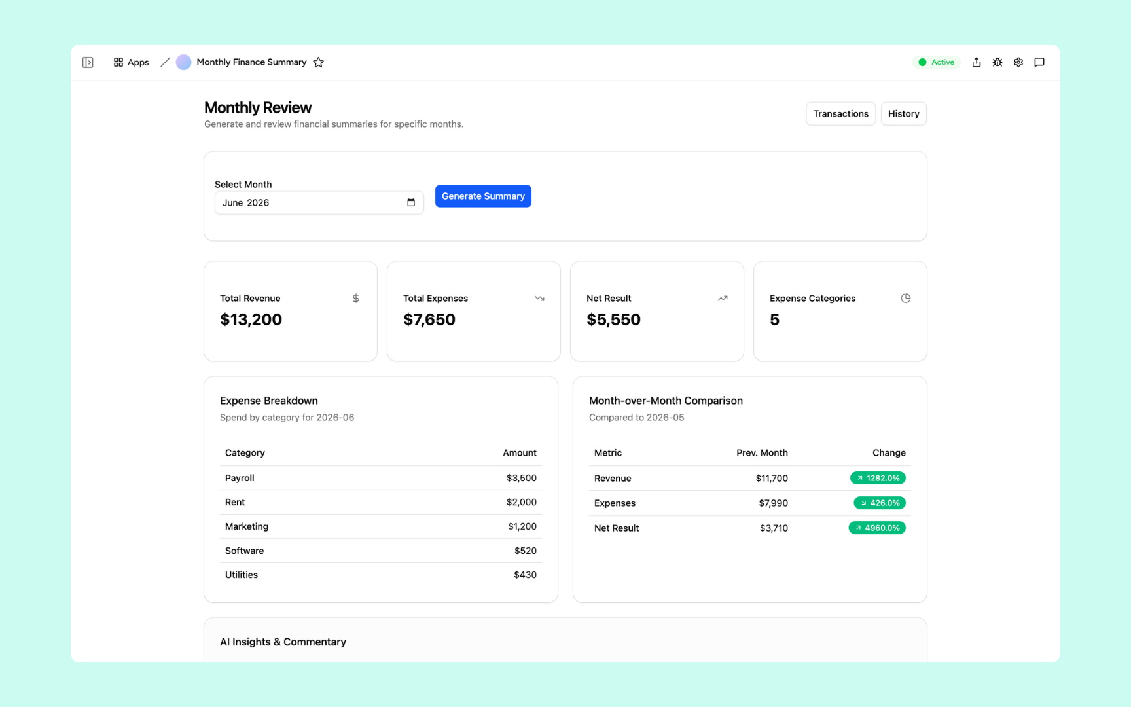
Task: Star the Monthly Finance Summary app
Action: pos(319,62)
